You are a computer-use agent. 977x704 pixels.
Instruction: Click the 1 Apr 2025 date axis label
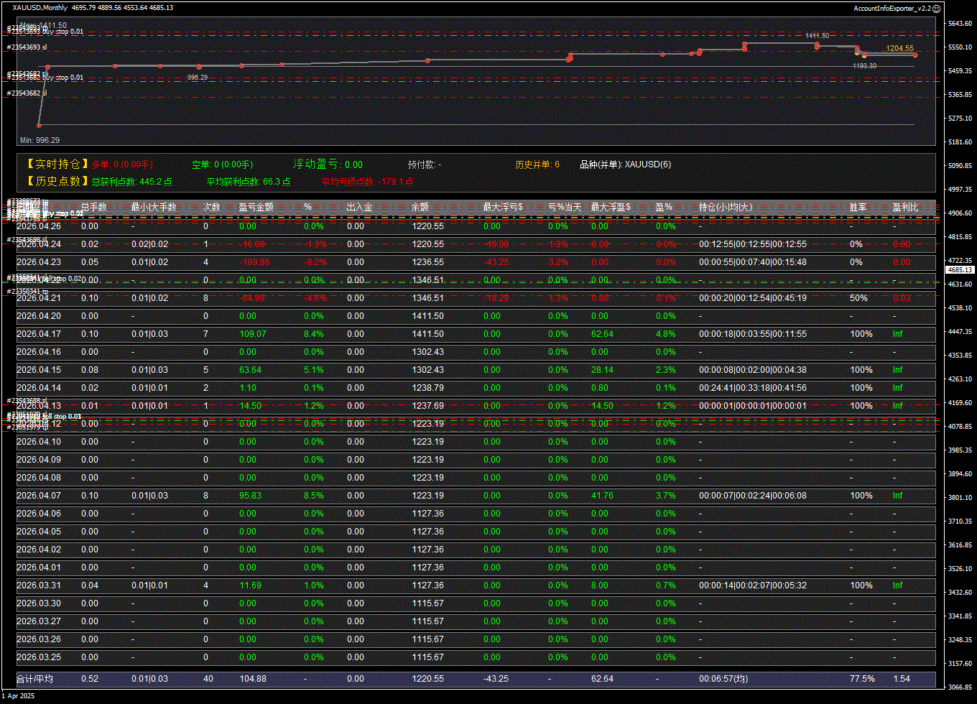18,696
